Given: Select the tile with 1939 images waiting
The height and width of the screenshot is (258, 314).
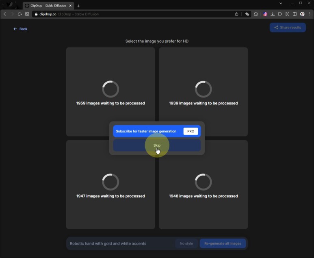Looking at the screenshot, I should click(203, 92).
